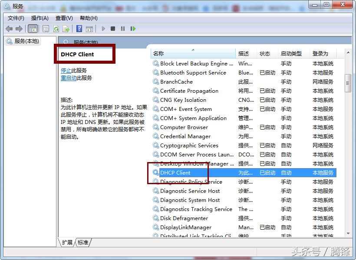Click the Properties icon on the toolbar
The width and height of the screenshot is (356, 260).
tap(45, 29)
